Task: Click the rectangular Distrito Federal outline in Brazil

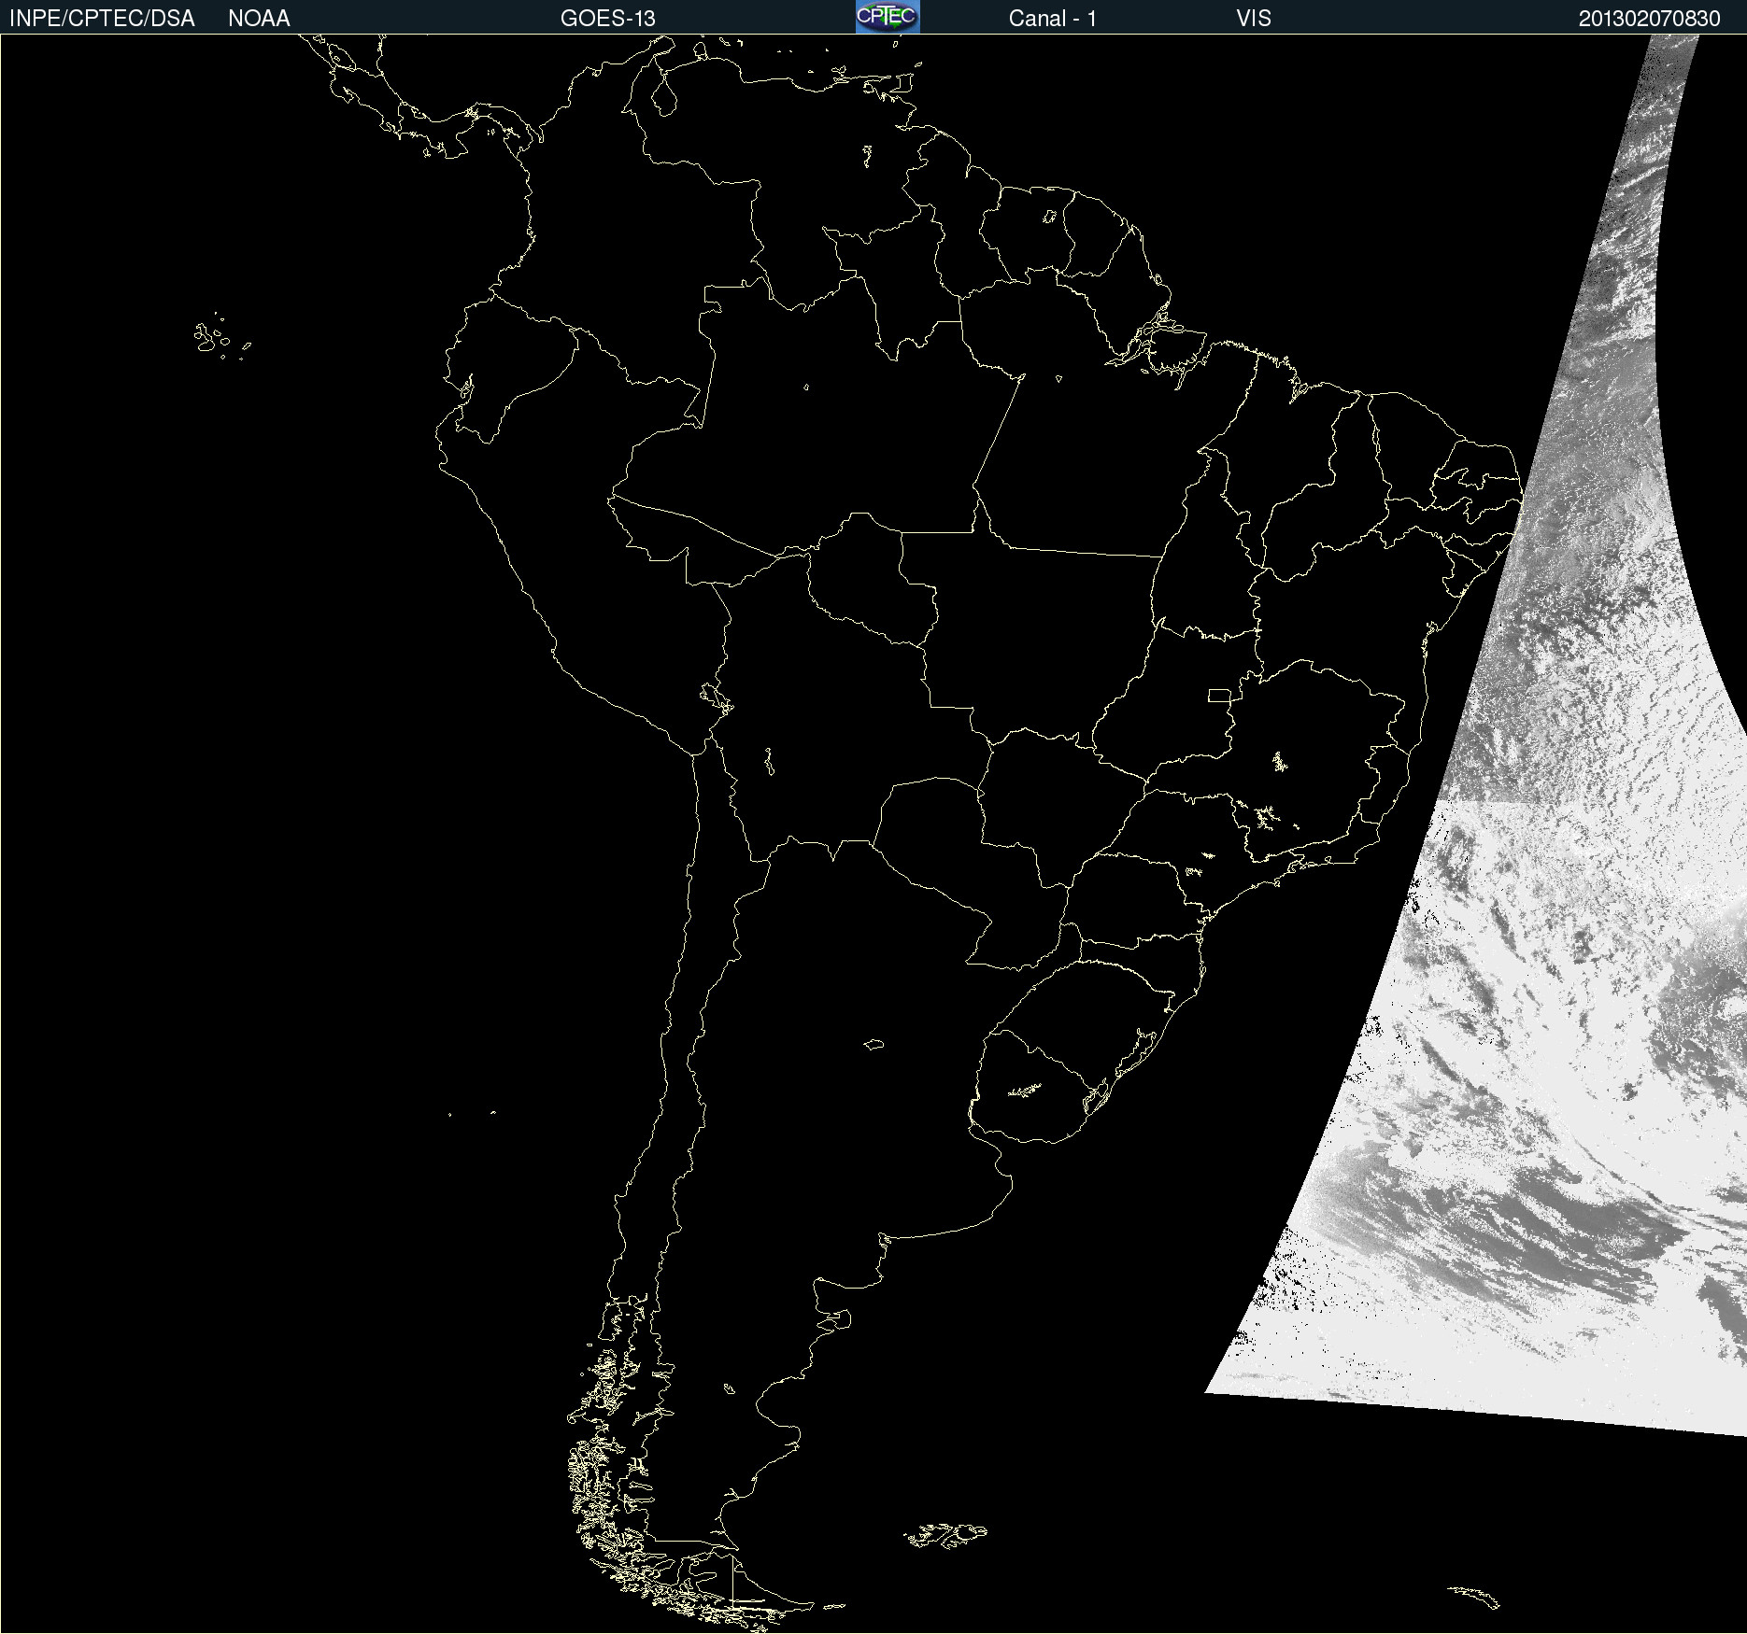Action: [1219, 695]
